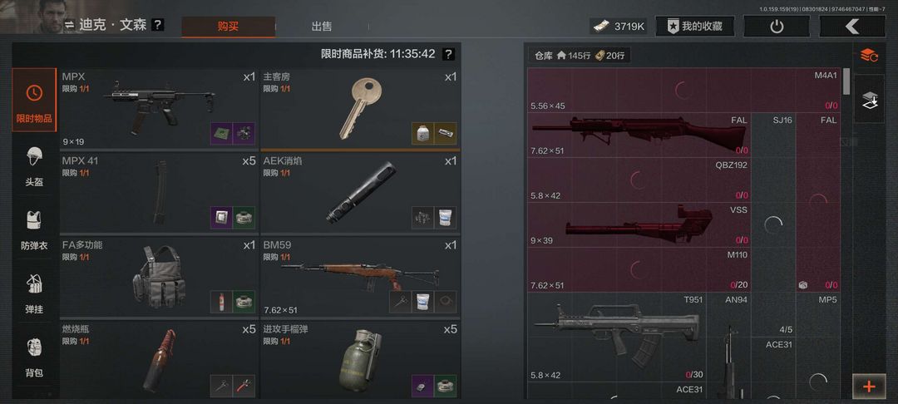
Task: Select the 头盔 helmet category
Action: pos(34,166)
